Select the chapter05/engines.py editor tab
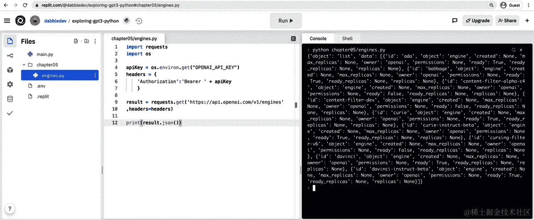 click(x=134, y=39)
